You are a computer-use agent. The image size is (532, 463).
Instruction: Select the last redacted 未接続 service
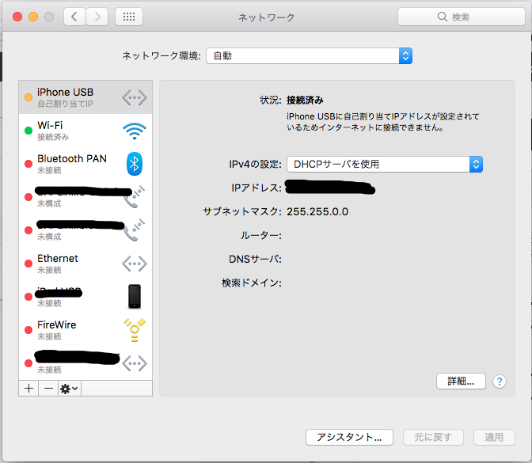[85, 363]
